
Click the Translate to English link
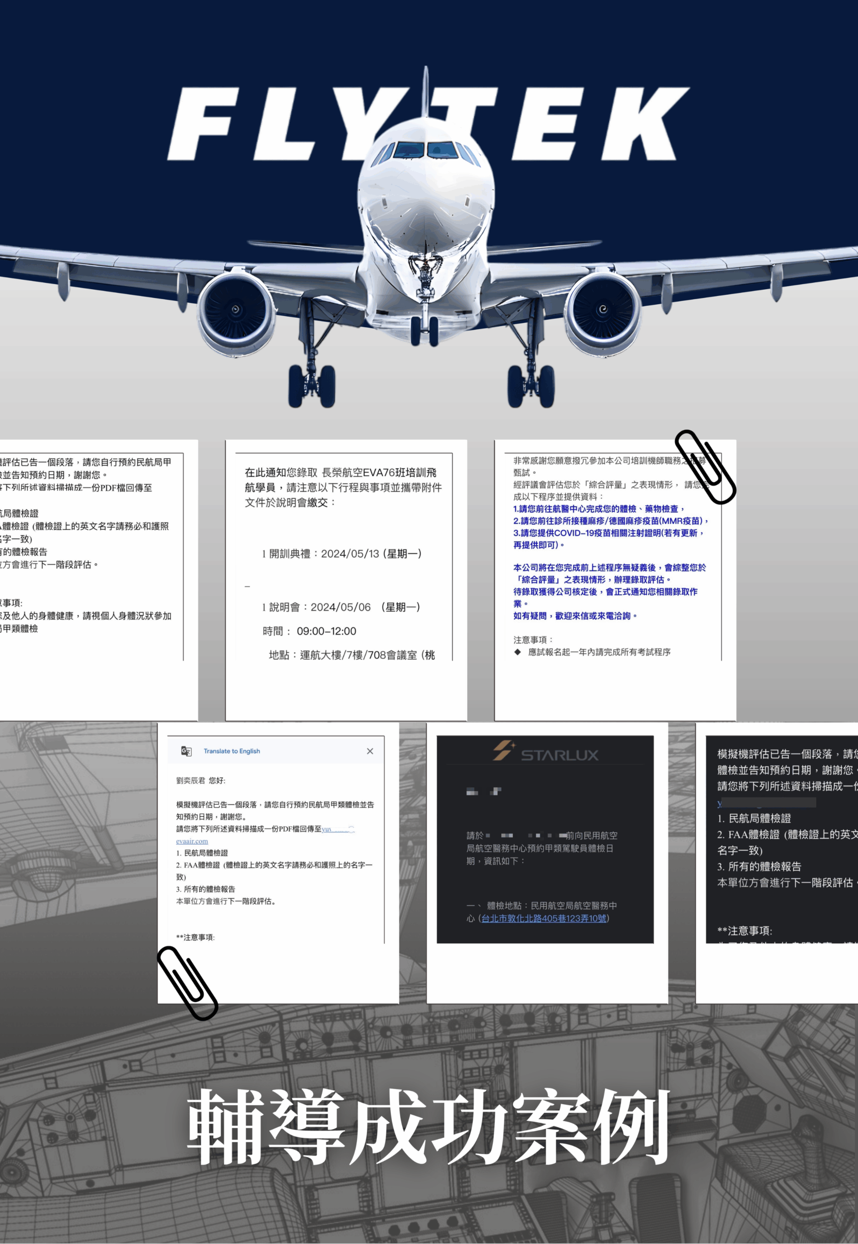click(232, 751)
